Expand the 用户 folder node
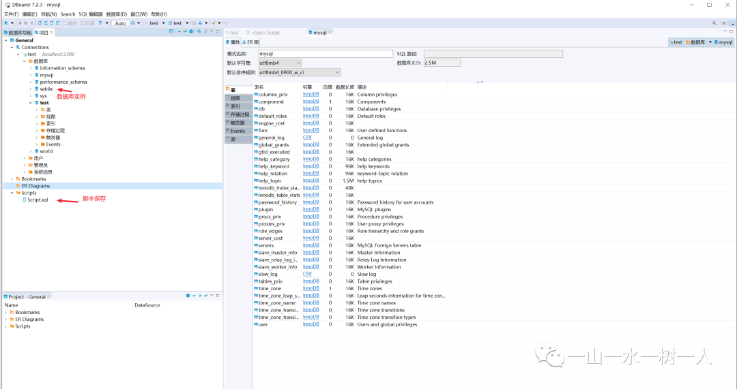The image size is (737, 389). [x=25, y=158]
